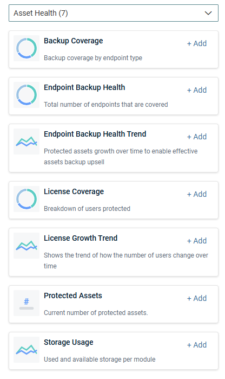Add the License Growth Trend widget
This screenshot has height=379, width=225.
[197, 241]
